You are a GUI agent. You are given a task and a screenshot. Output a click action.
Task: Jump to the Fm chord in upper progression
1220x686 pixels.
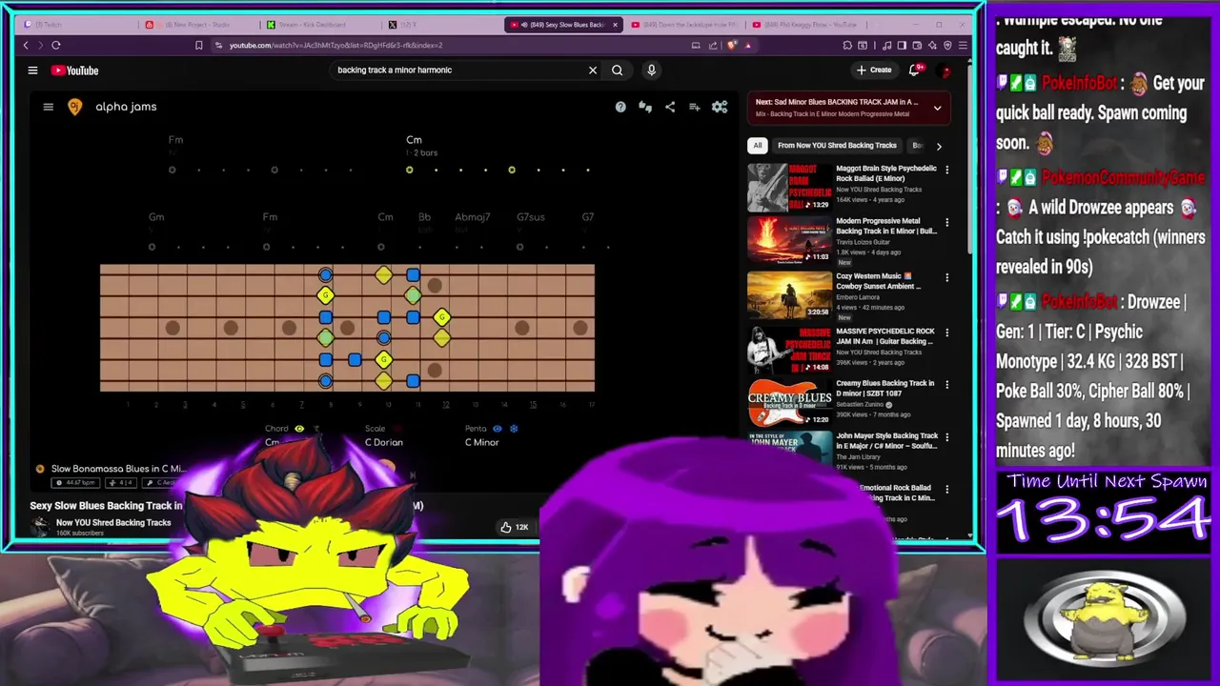click(x=175, y=140)
